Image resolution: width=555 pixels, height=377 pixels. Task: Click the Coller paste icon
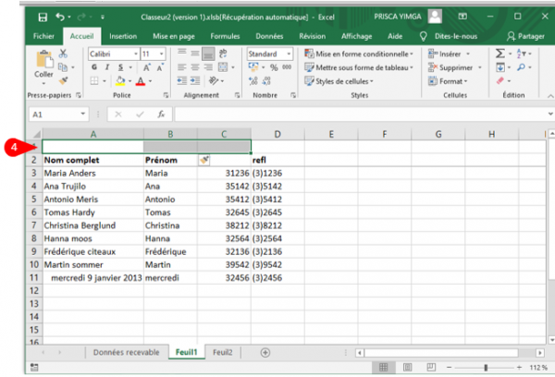coord(44,59)
